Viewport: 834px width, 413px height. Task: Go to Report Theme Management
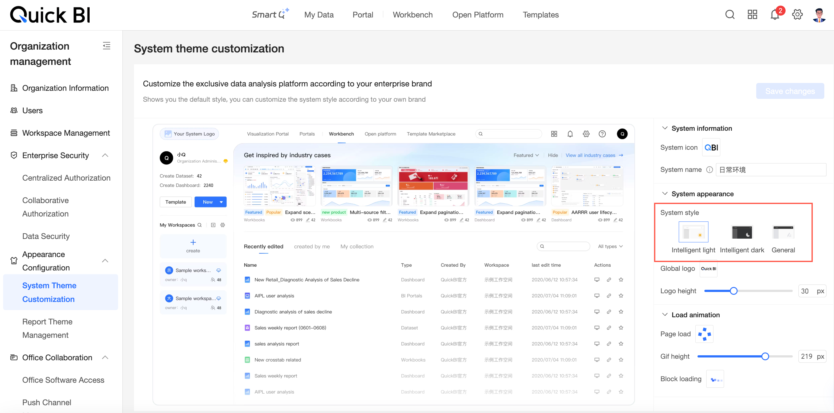click(47, 328)
